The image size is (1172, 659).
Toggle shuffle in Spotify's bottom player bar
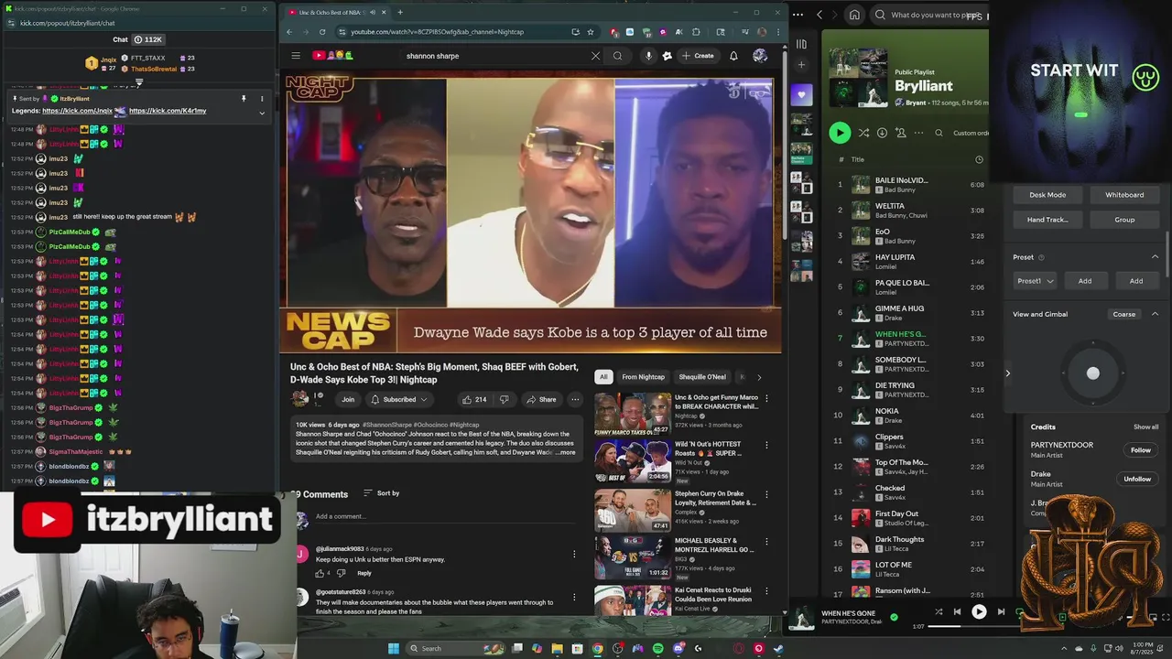pyautogui.click(x=939, y=612)
